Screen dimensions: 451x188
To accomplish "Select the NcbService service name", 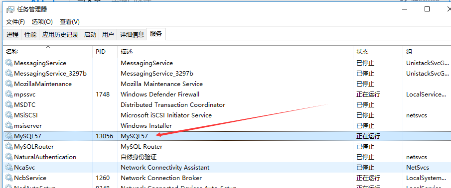I will click(30, 178).
